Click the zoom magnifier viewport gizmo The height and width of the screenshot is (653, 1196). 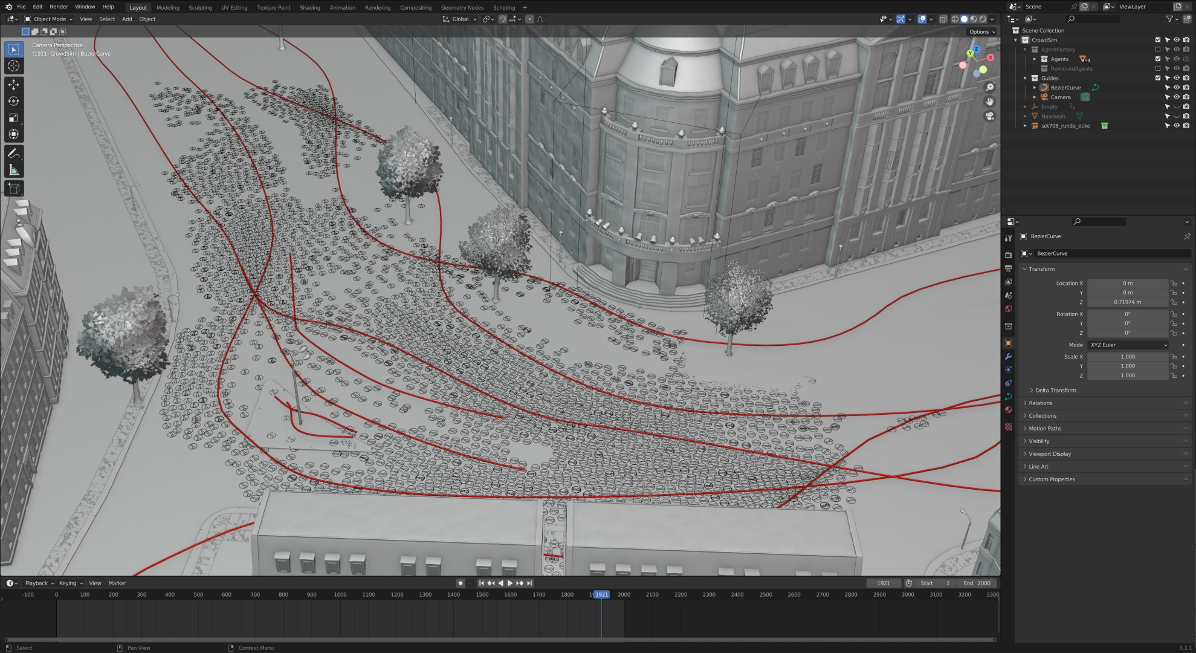coord(990,88)
